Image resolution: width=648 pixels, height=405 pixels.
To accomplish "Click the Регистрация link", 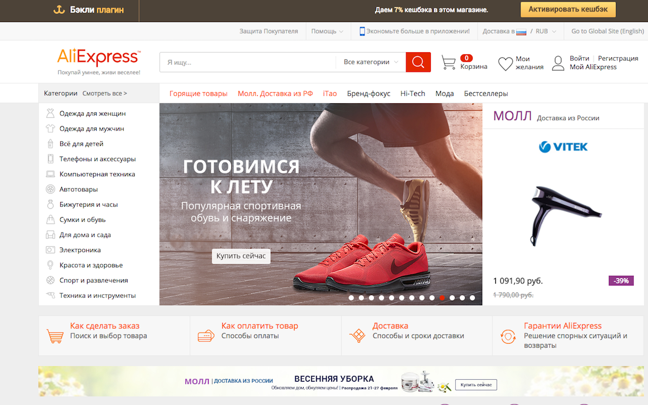I will point(618,58).
